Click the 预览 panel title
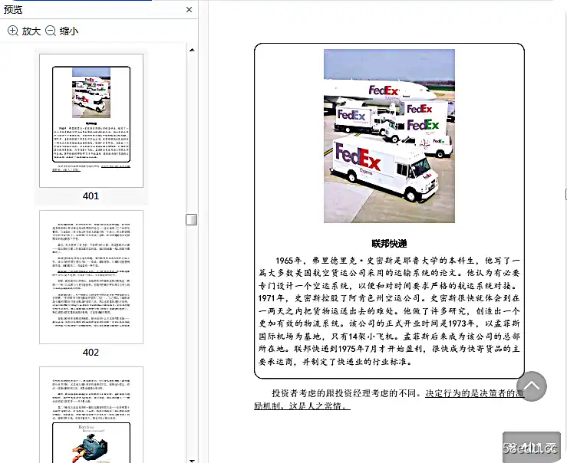This screenshot has height=463, width=567. pyautogui.click(x=13, y=10)
